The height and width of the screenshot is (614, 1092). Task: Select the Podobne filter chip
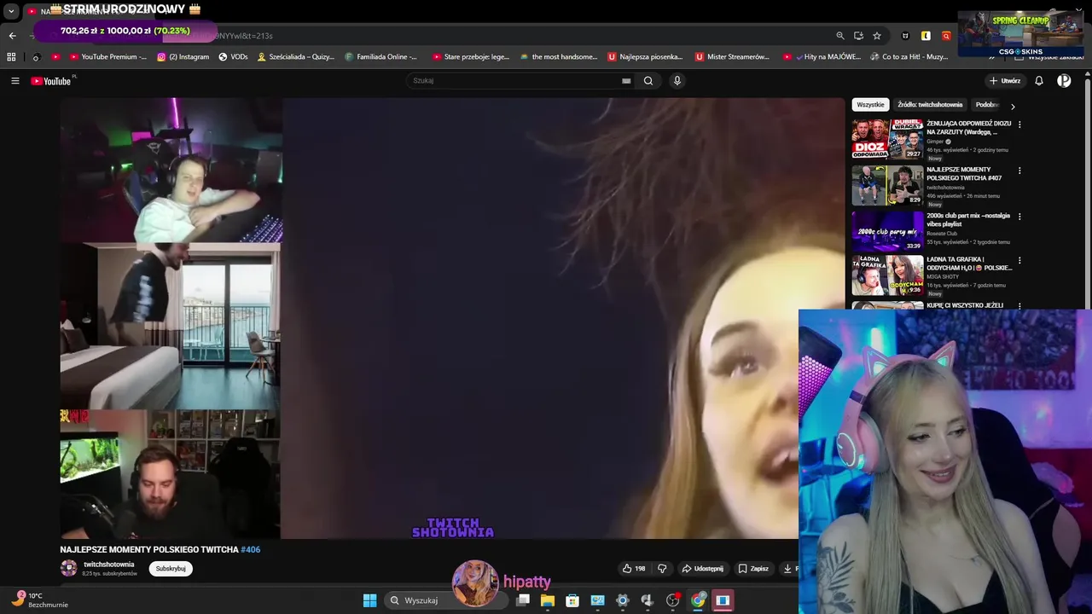(x=987, y=105)
